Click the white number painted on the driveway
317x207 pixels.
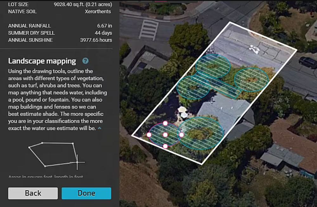coord(254,49)
